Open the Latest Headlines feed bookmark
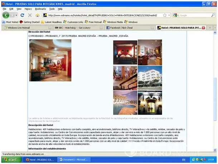Image resolution: width=218 pixels, height=164 pixels. [51, 22]
